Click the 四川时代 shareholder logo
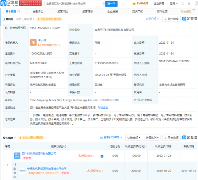The image size is (198, 180). click(x=17, y=155)
